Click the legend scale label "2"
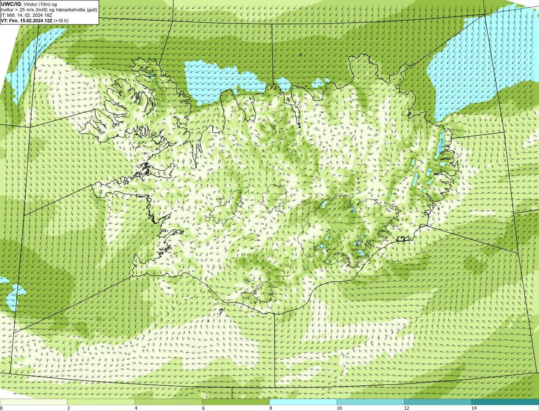This screenshot has width=539, height=411. click(x=68, y=408)
